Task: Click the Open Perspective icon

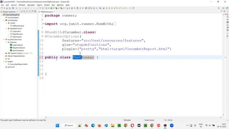Action: coord(223,8)
